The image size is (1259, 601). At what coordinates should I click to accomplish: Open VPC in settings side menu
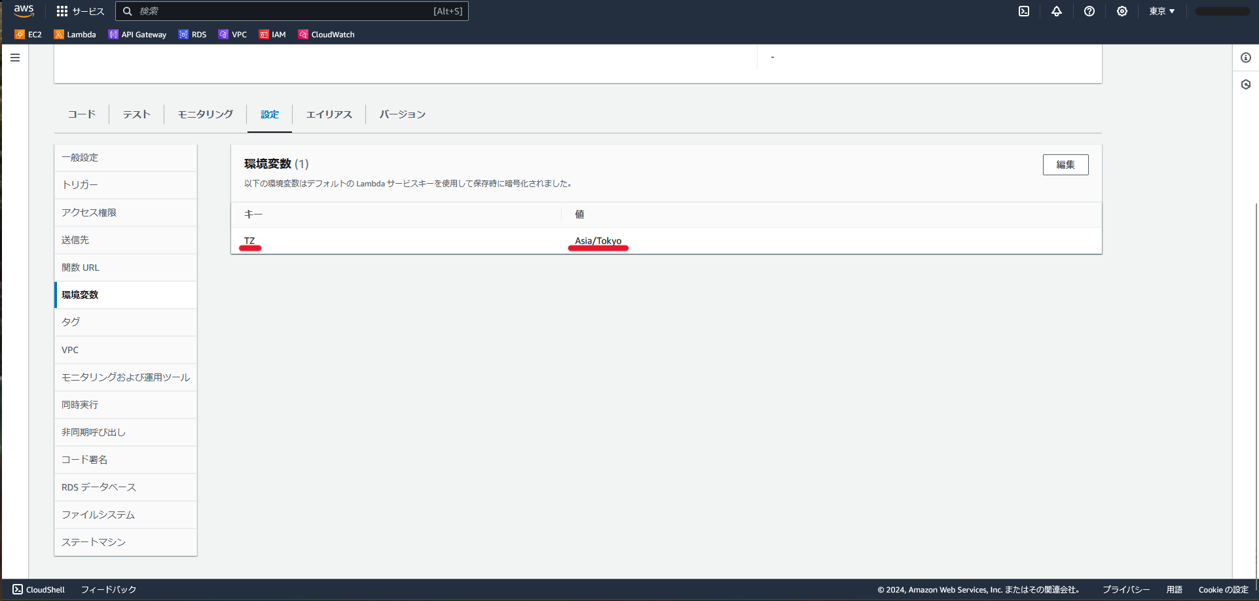point(126,350)
